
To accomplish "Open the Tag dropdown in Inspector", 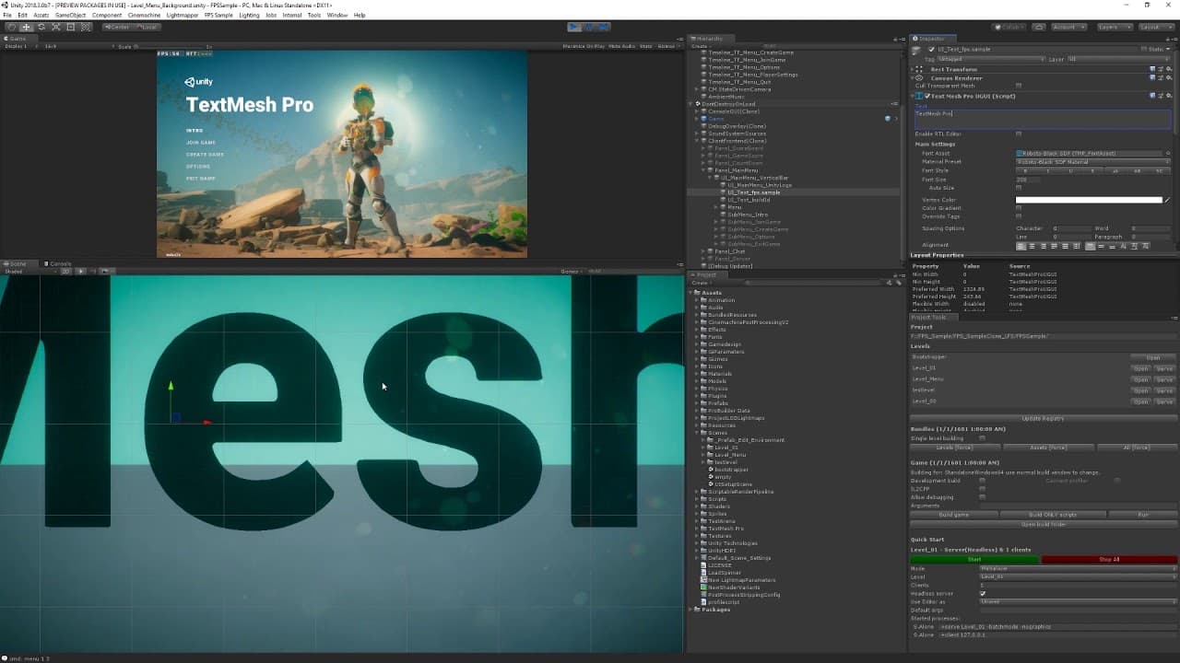I will tap(990, 59).
